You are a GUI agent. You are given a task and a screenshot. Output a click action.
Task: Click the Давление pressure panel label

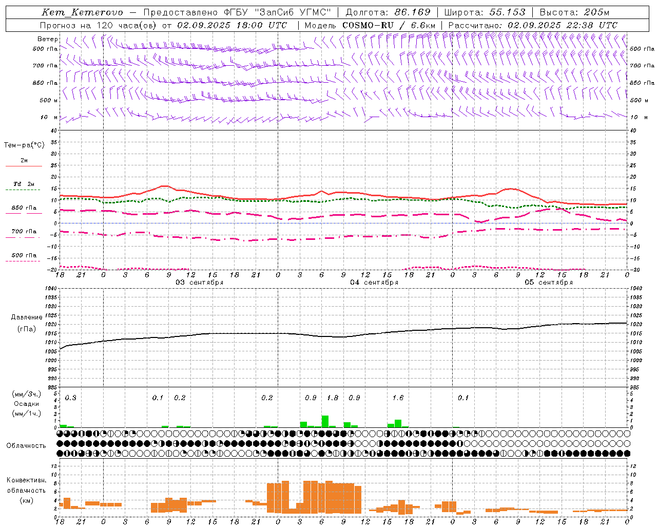coord(27,317)
